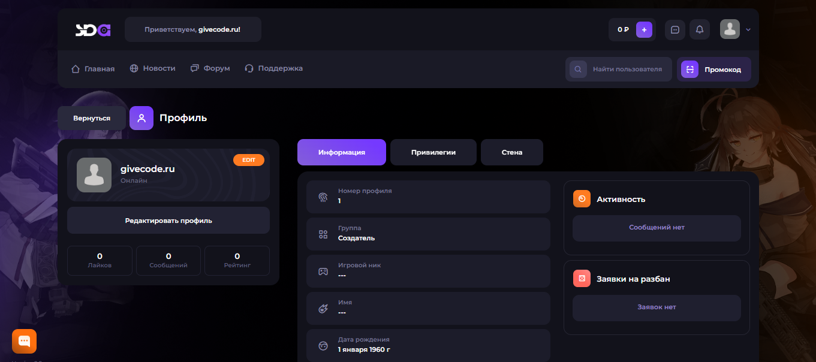Click the orange EDIT badge
Viewport: 816px width, 362px height.
(248, 160)
